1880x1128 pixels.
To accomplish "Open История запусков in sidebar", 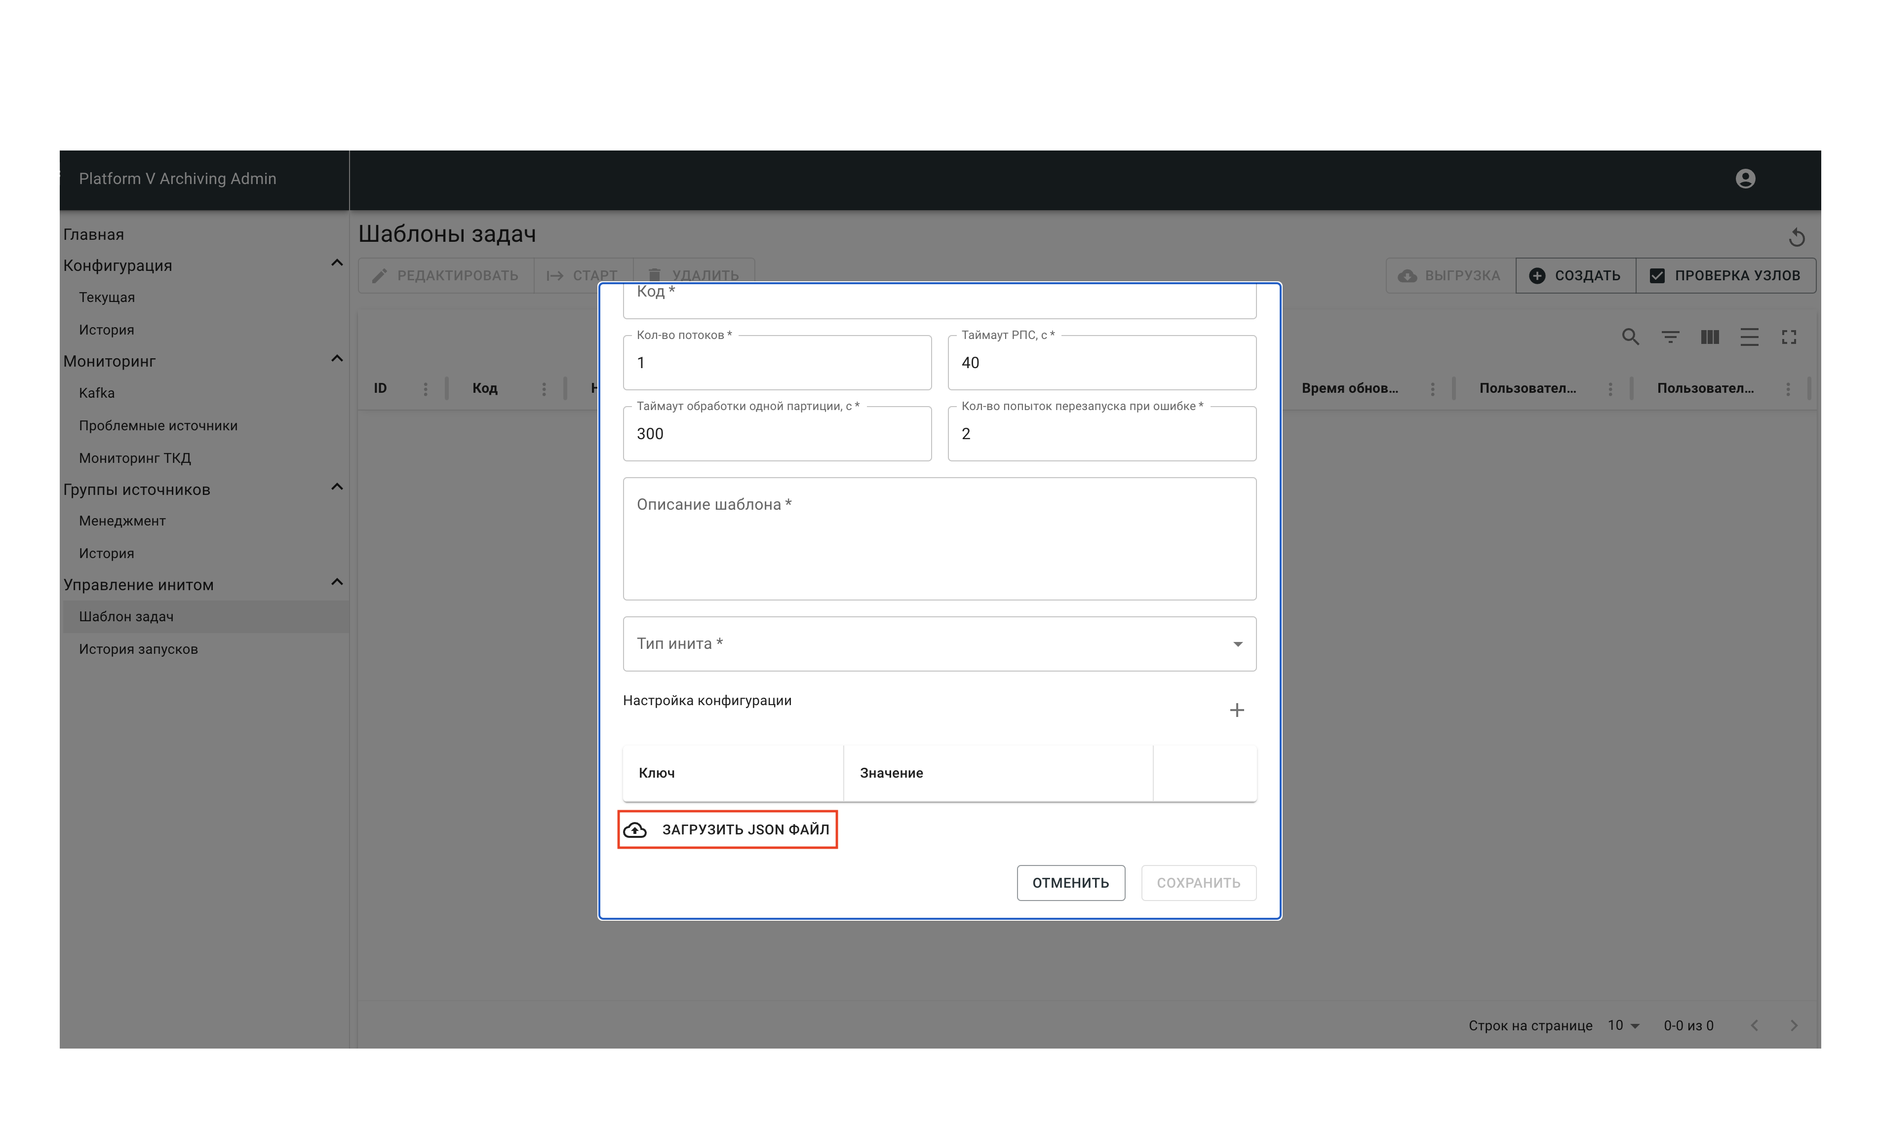I will coord(138,649).
